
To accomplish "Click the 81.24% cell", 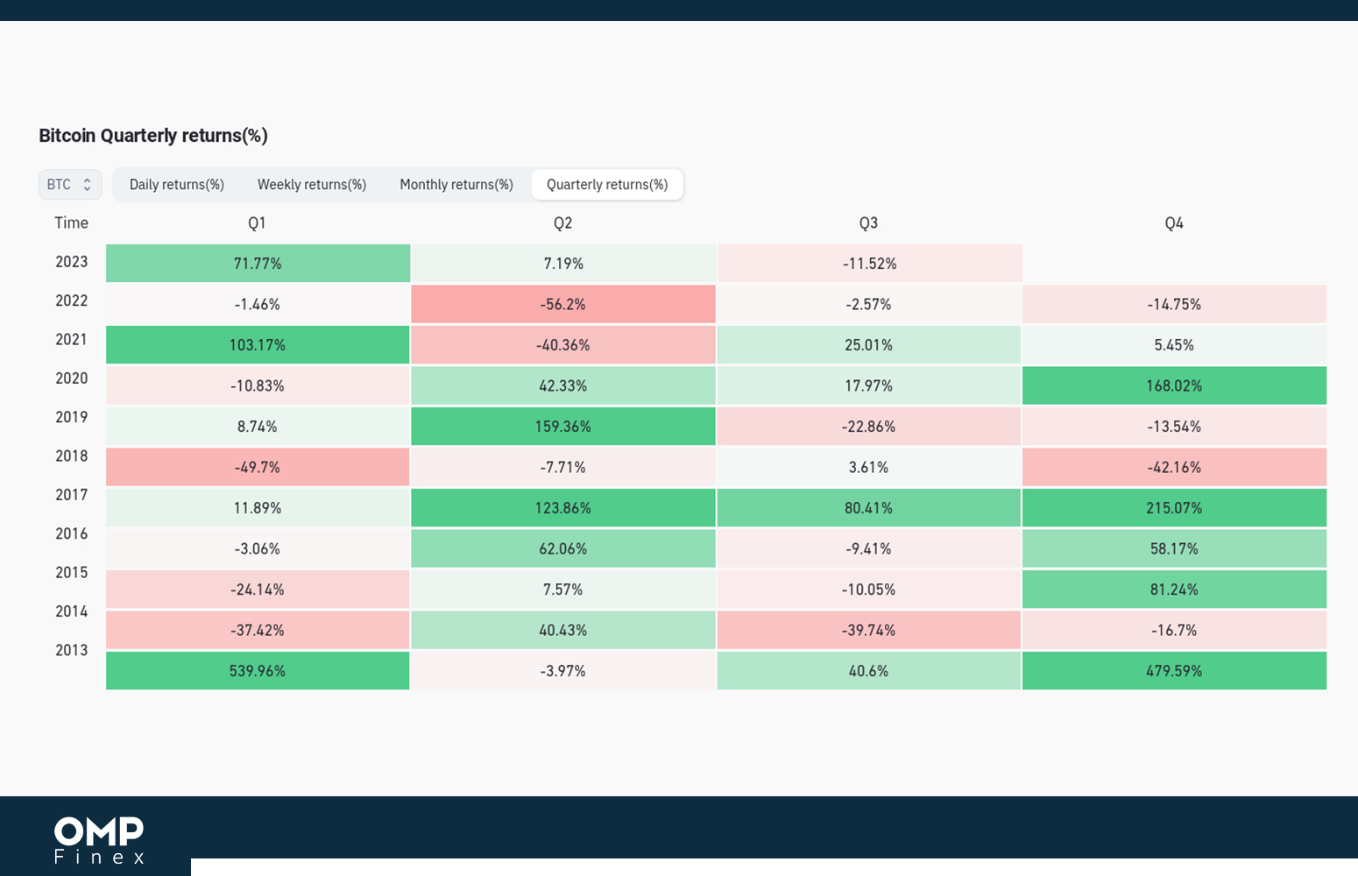I will pyautogui.click(x=1175, y=590).
